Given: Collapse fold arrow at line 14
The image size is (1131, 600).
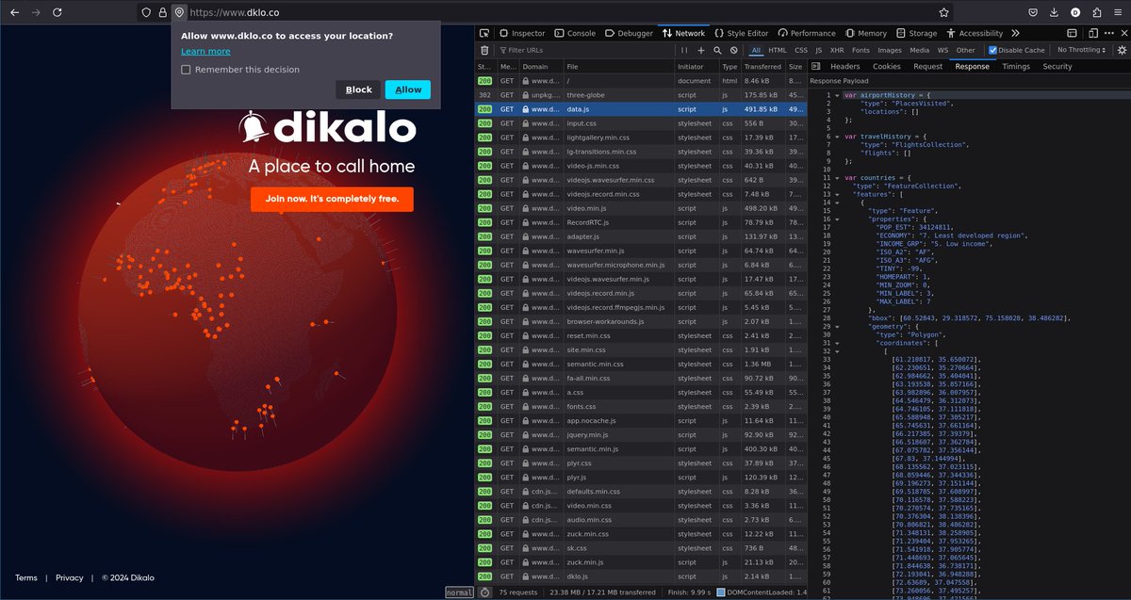Looking at the screenshot, I should coord(837,202).
